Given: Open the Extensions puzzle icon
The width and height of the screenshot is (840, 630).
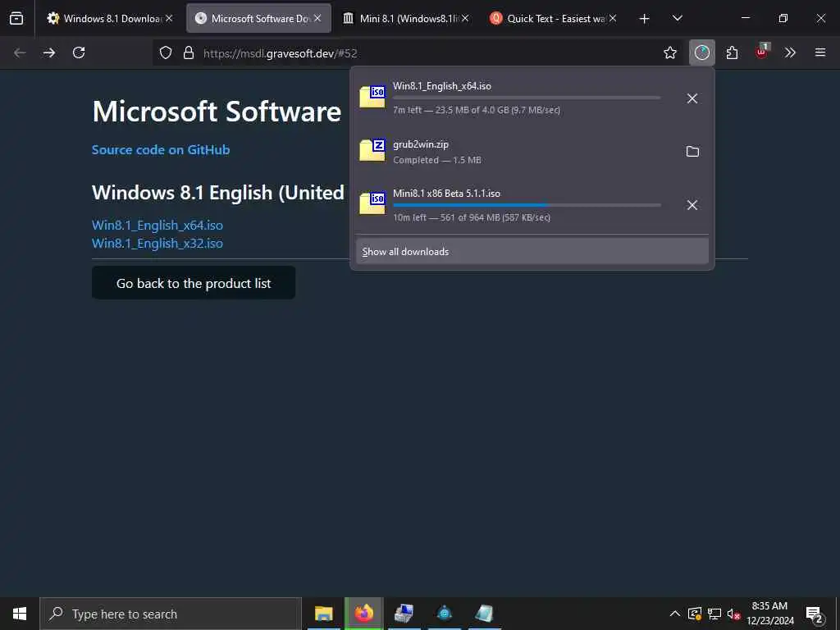Looking at the screenshot, I should pos(732,52).
